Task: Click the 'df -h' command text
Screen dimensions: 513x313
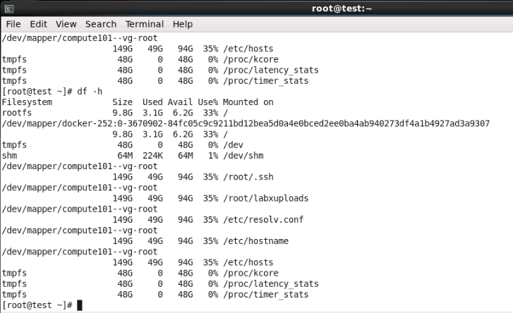Action: 90,92
